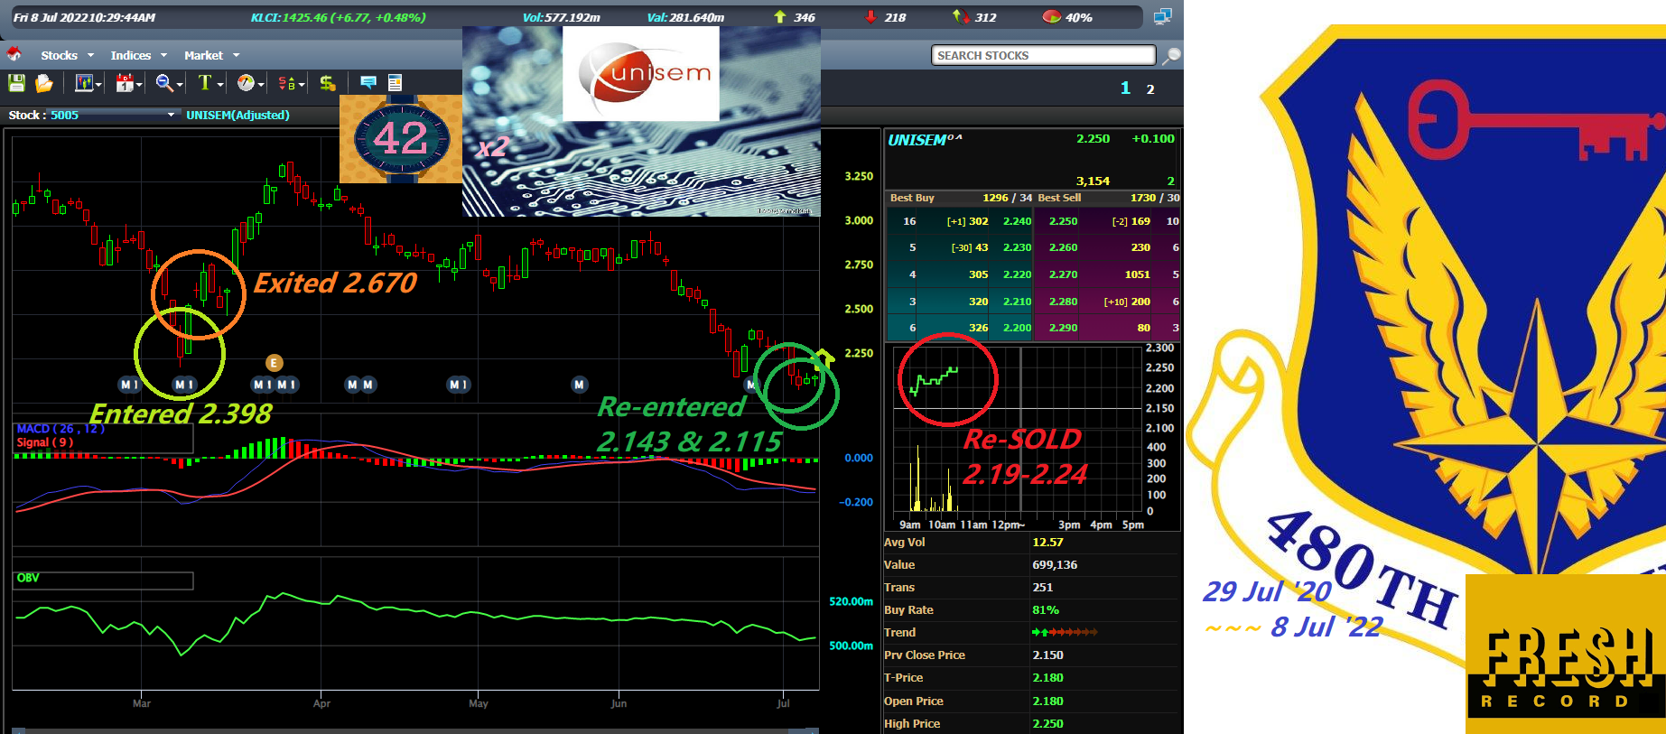Screen dimensions: 1666x734
Task: Open the calendar period dropdown arrow
Action: point(139,85)
